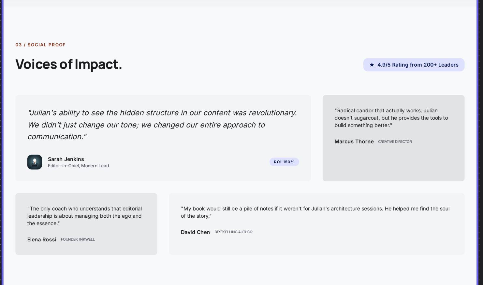Select the BESTSELLING AUTHOR label
The width and height of the screenshot is (483, 285).
click(233, 232)
